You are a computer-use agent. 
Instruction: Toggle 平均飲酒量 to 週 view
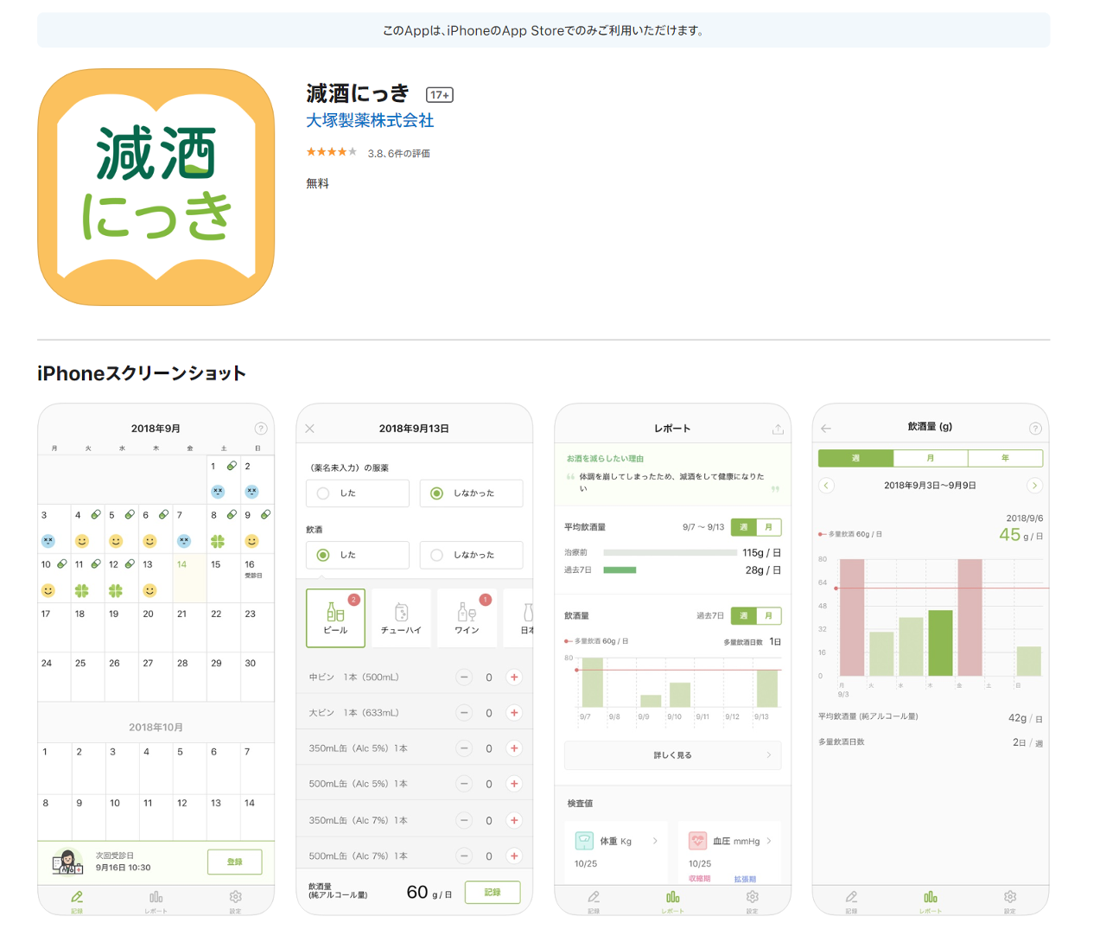[x=743, y=527]
